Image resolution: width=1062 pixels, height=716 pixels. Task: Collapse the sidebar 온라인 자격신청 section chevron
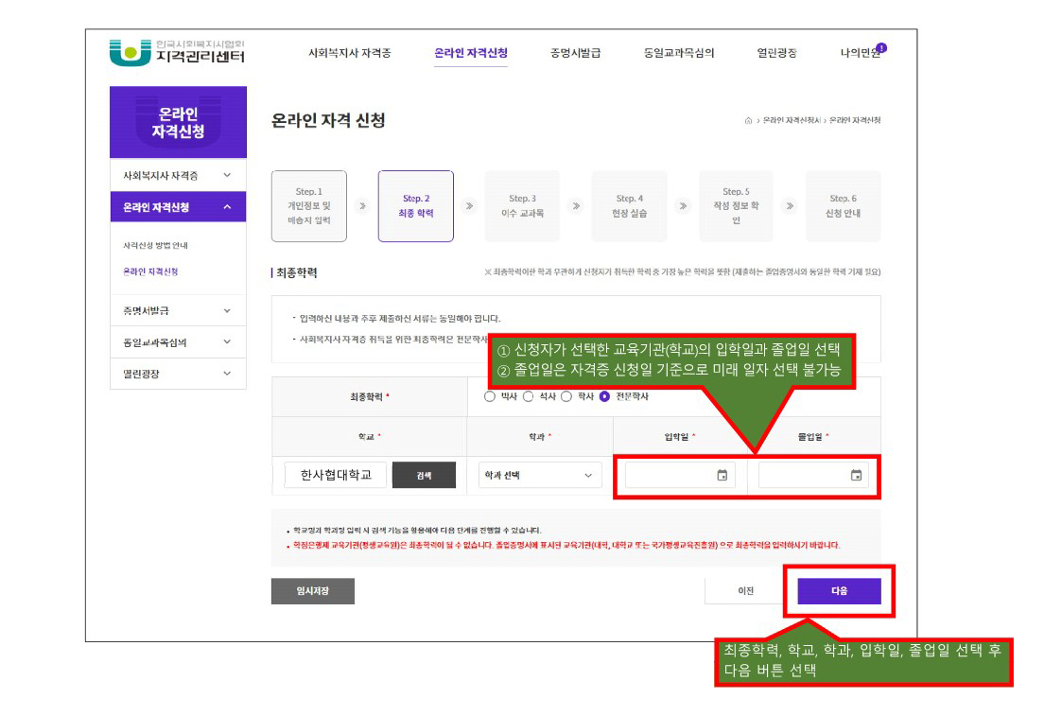[x=227, y=207]
